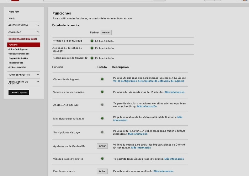Click green status dot for Vídeos privados y ocultos
The height and width of the screenshot is (176, 249).
102,158
